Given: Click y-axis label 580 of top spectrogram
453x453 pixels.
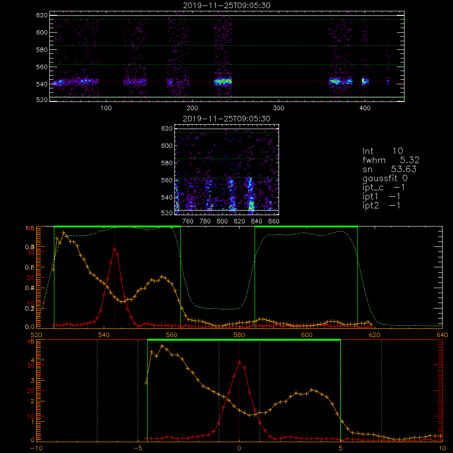Looking at the screenshot, I should point(42,50).
